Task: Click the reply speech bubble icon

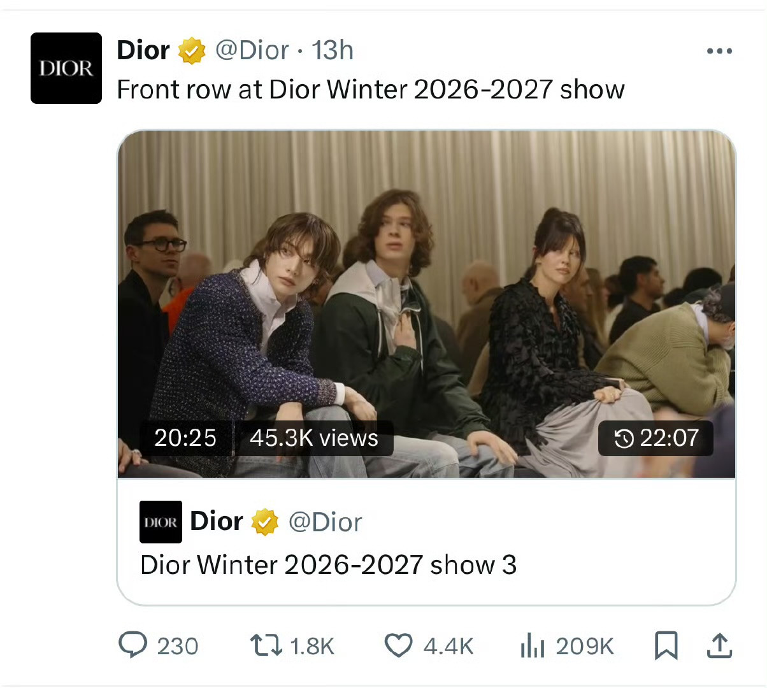Action: pyautogui.click(x=133, y=645)
